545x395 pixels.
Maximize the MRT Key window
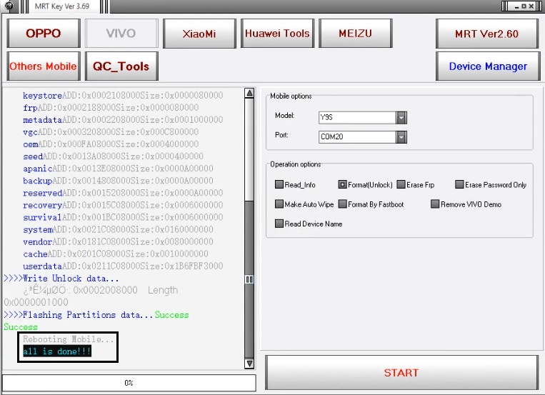[524, 6]
